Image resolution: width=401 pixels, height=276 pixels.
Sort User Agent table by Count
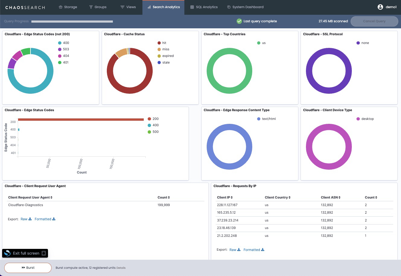click(164, 197)
